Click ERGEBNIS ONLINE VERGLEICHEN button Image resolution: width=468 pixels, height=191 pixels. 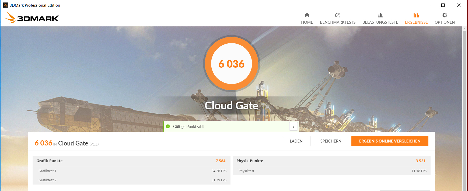tap(390, 141)
